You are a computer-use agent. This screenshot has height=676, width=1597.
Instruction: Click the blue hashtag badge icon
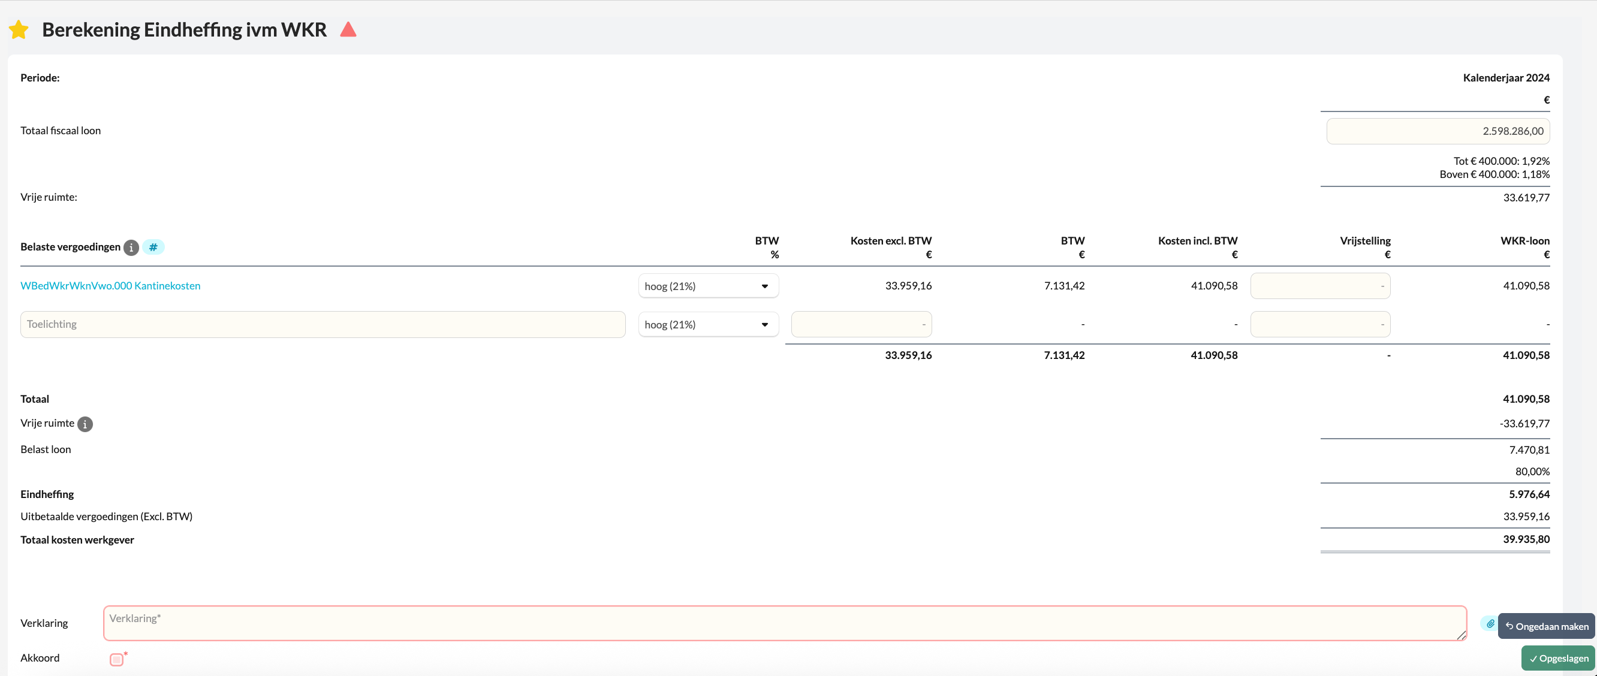[153, 248]
